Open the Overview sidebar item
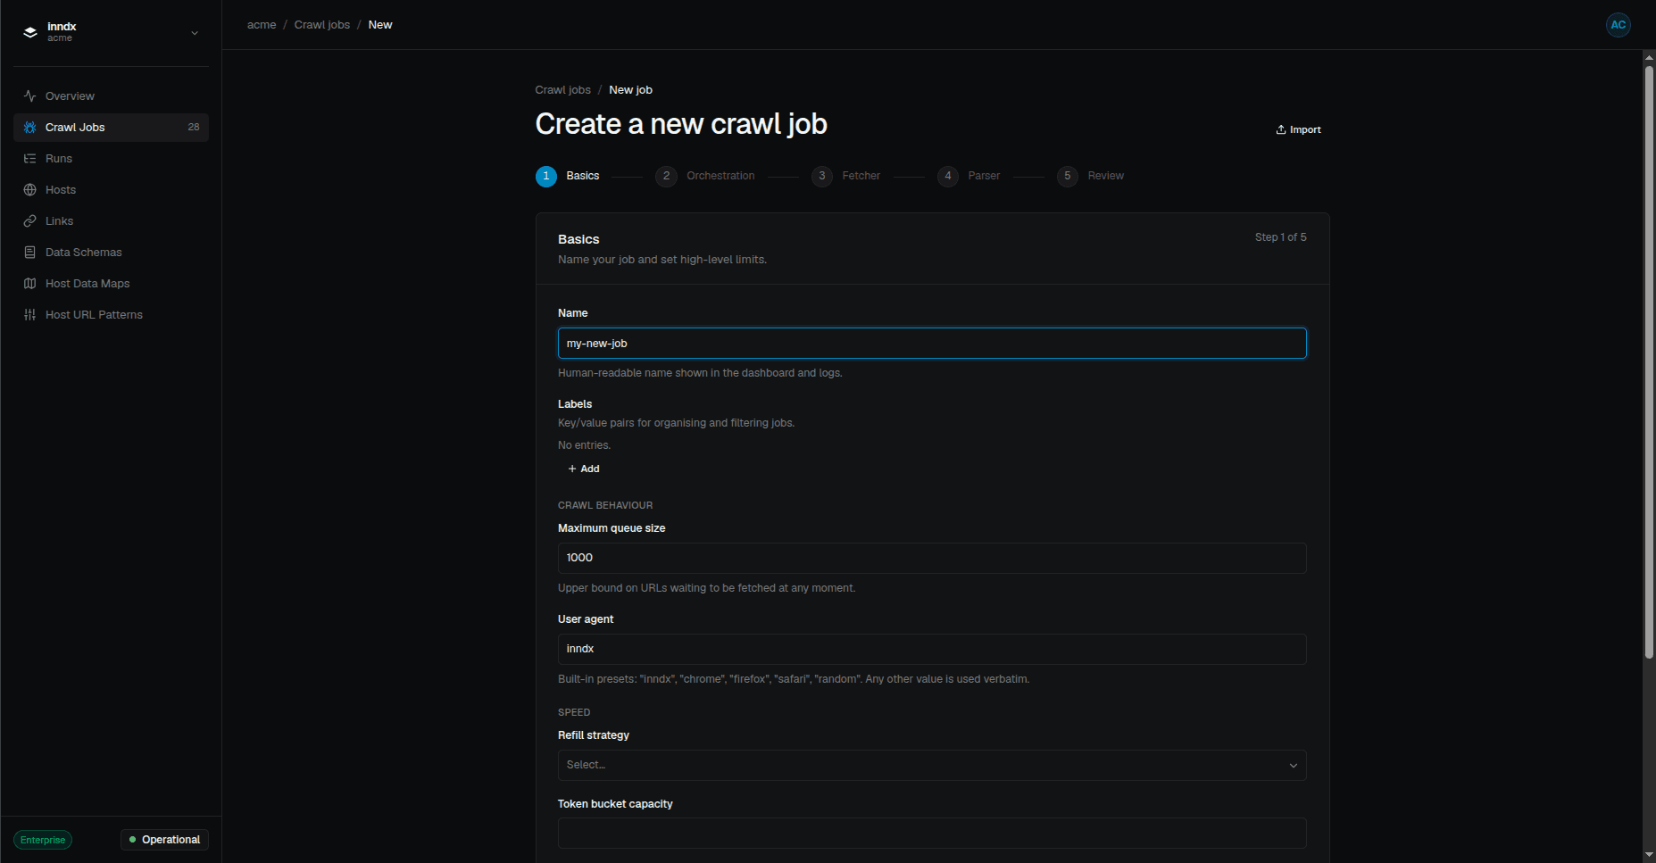The image size is (1656, 863). click(x=111, y=96)
